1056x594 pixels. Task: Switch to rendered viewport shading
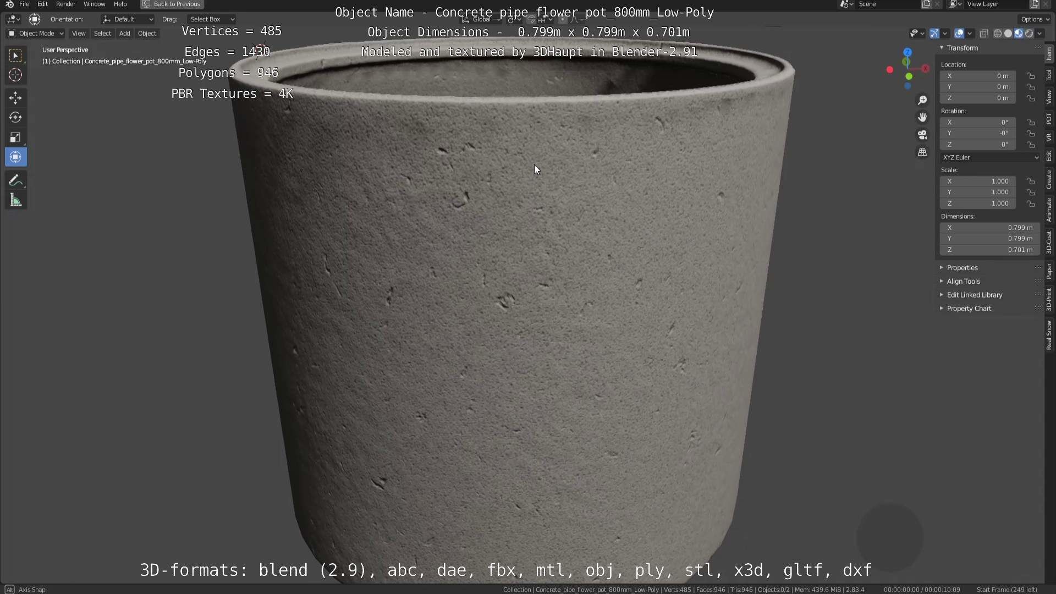tap(1029, 34)
